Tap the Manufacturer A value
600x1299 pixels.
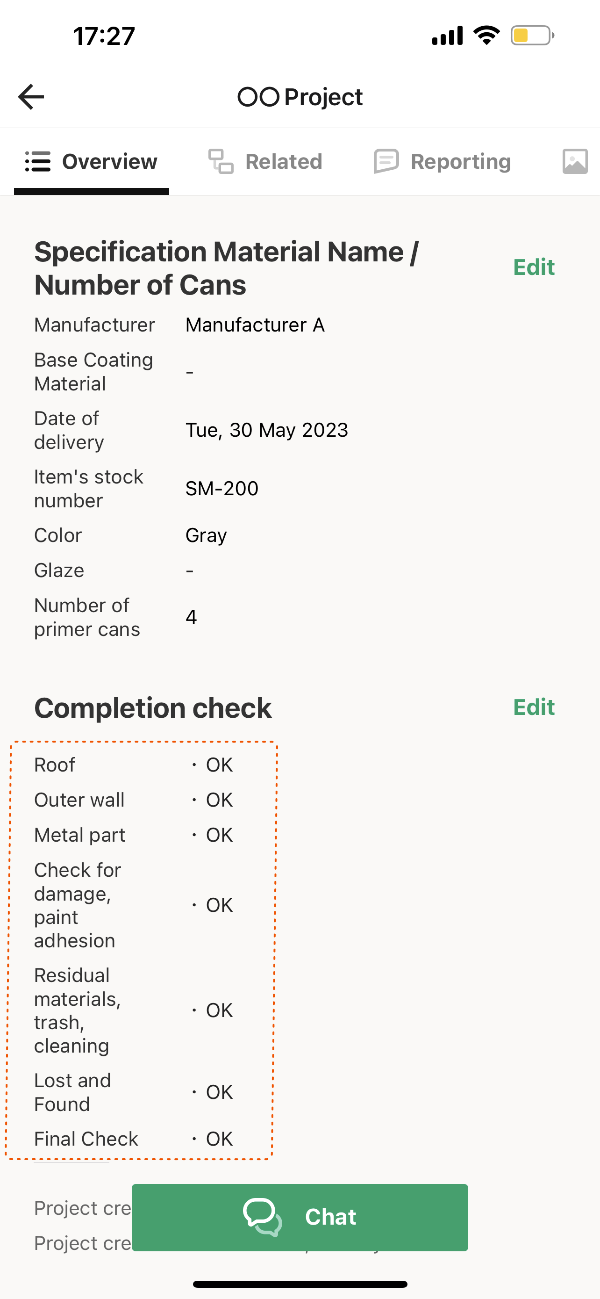(x=255, y=325)
